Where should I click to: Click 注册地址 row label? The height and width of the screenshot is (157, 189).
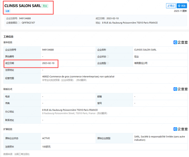(x=9, y=70)
